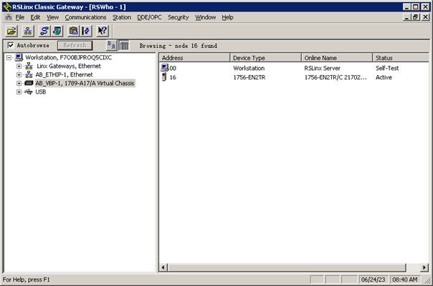Click the Refresh button
Image resolution: width=433 pixels, height=286 pixels.
point(75,46)
